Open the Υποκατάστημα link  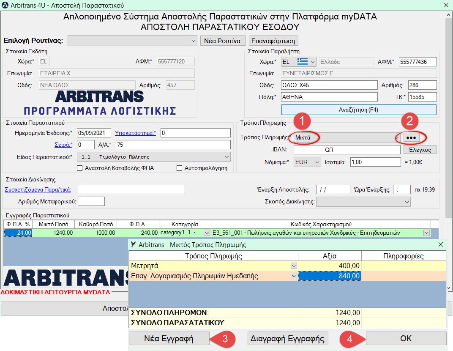pyautogui.click(x=135, y=133)
